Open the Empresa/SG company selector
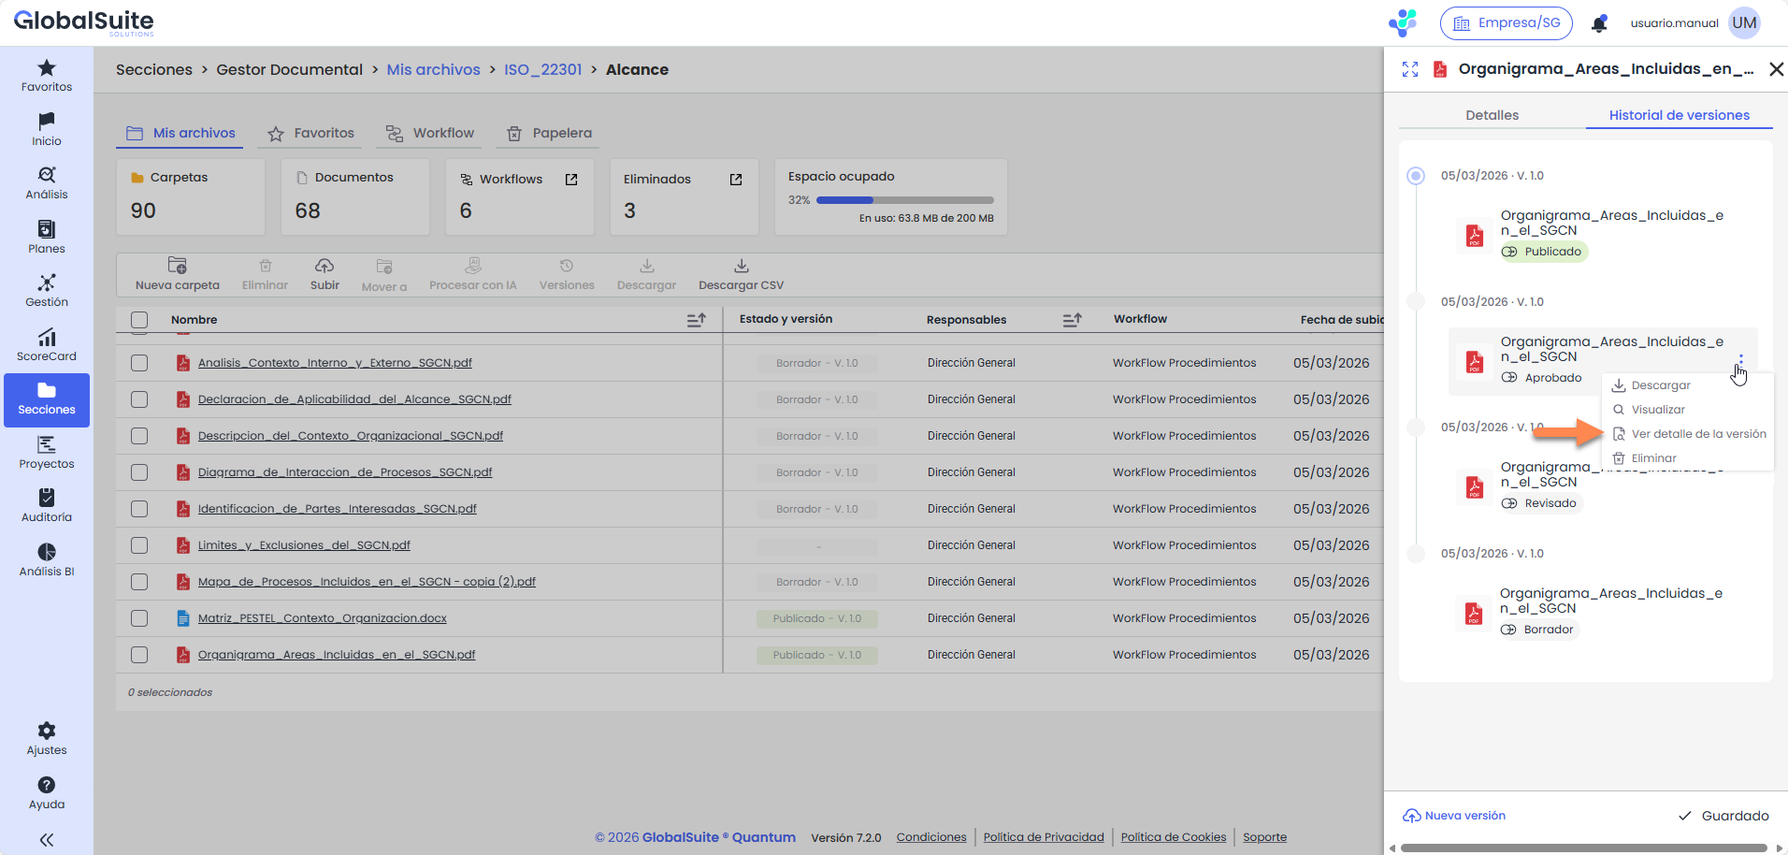 tap(1506, 23)
